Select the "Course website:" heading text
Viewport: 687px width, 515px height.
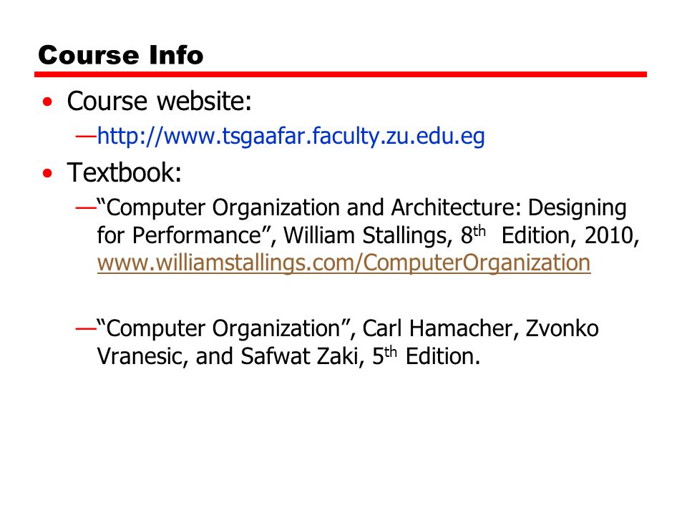coord(160,101)
